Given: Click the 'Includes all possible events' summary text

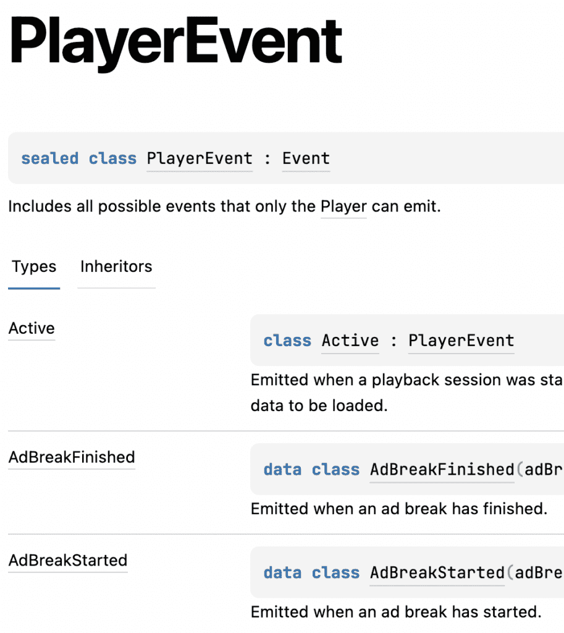Looking at the screenshot, I should 225,206.
